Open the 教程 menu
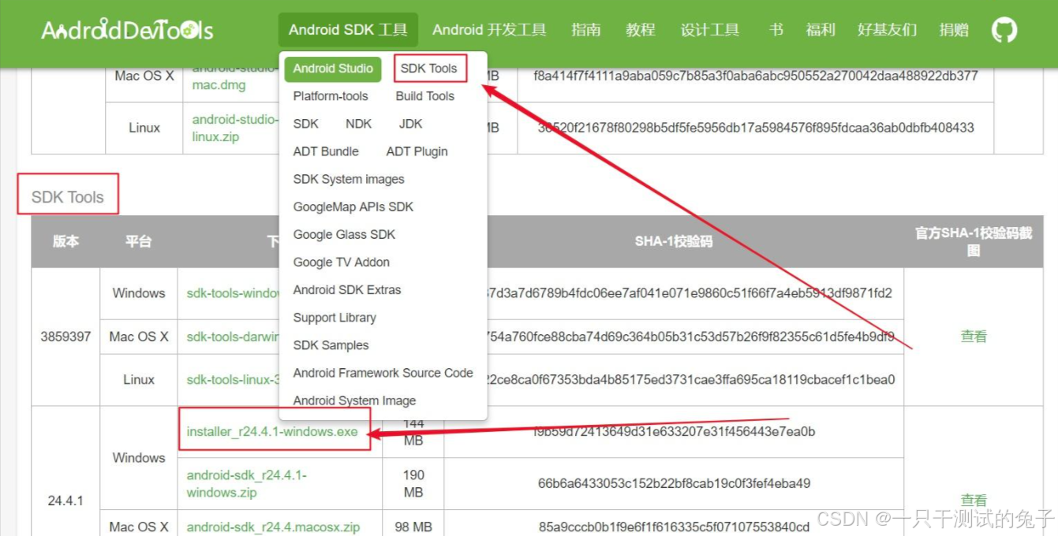1058x536 pixels. click(641, 30)
